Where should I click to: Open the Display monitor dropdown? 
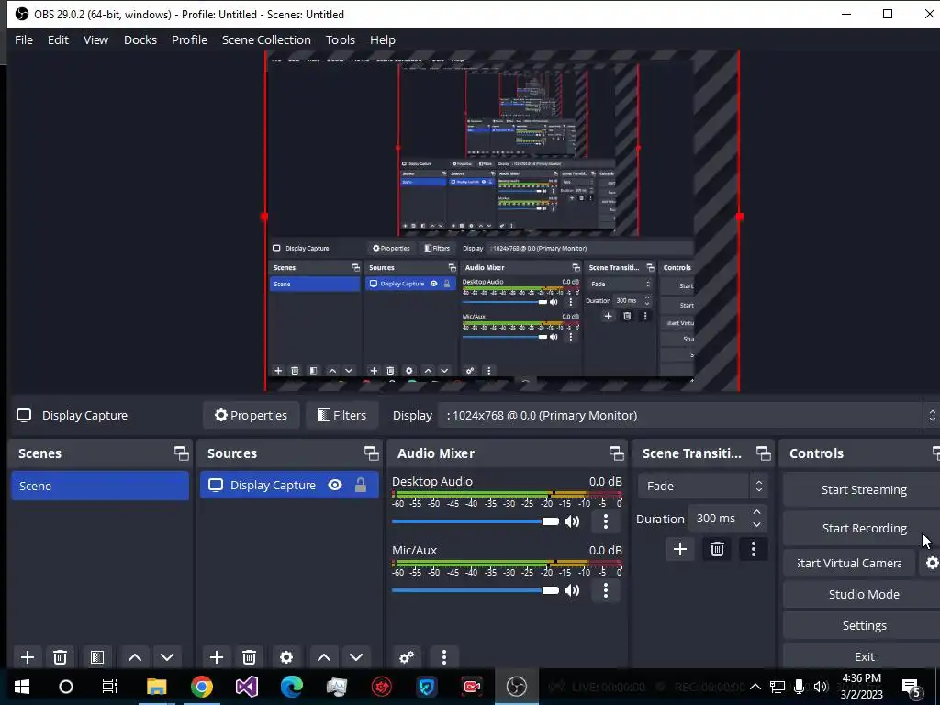coord(688,416)
